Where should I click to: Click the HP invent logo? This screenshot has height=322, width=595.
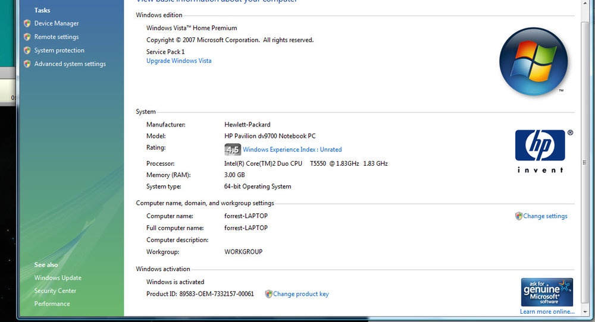click(x=540, y=151)
